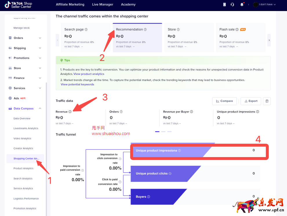Image resolution: width=287 pixels, height=216 pixels.
Task: Click the TikTok Shop Seller Center logo
Action: tap(18, 5)
